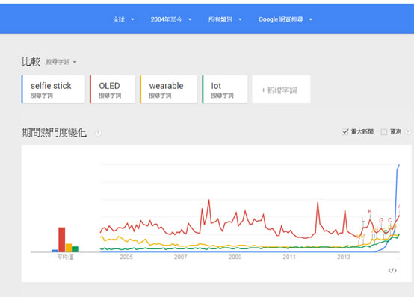
Task: Open help icon beside 期間熱門度變化 heading
Action: [x=98, y=133]
